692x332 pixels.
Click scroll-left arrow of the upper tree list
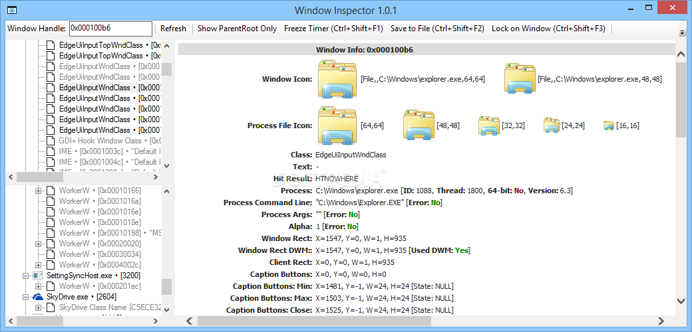click(x=11, y=177)
